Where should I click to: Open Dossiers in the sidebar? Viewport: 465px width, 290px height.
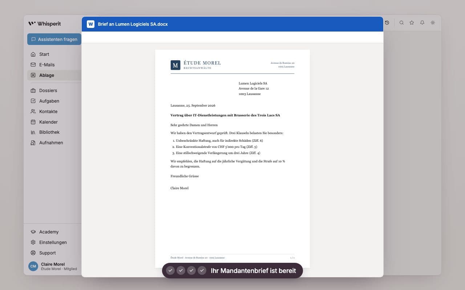click(x=54, y=91)
